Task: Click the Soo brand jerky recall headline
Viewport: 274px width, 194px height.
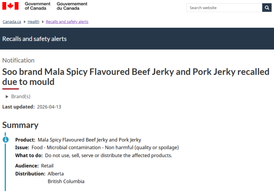Action: (x=136, y=77)
